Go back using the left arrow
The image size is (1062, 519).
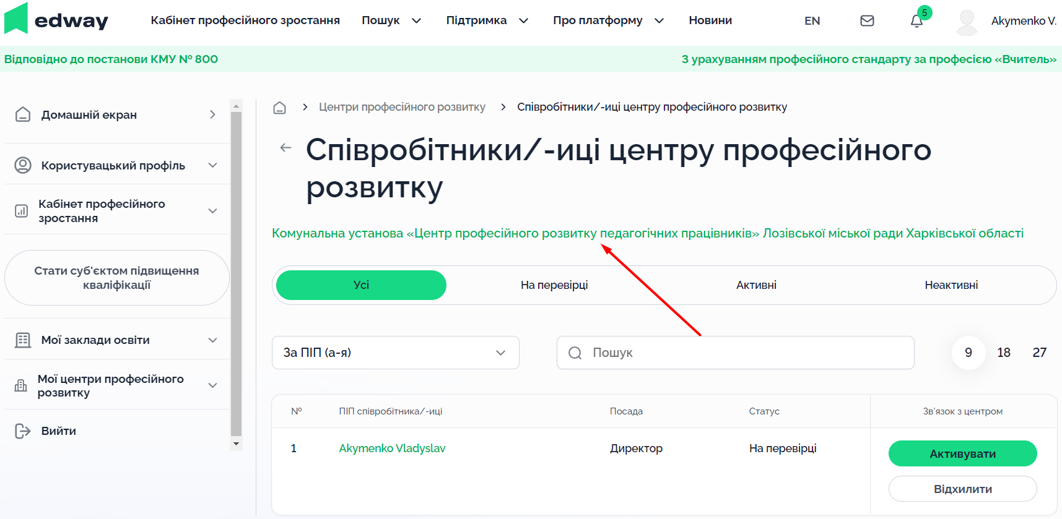[x=285, y=148]
